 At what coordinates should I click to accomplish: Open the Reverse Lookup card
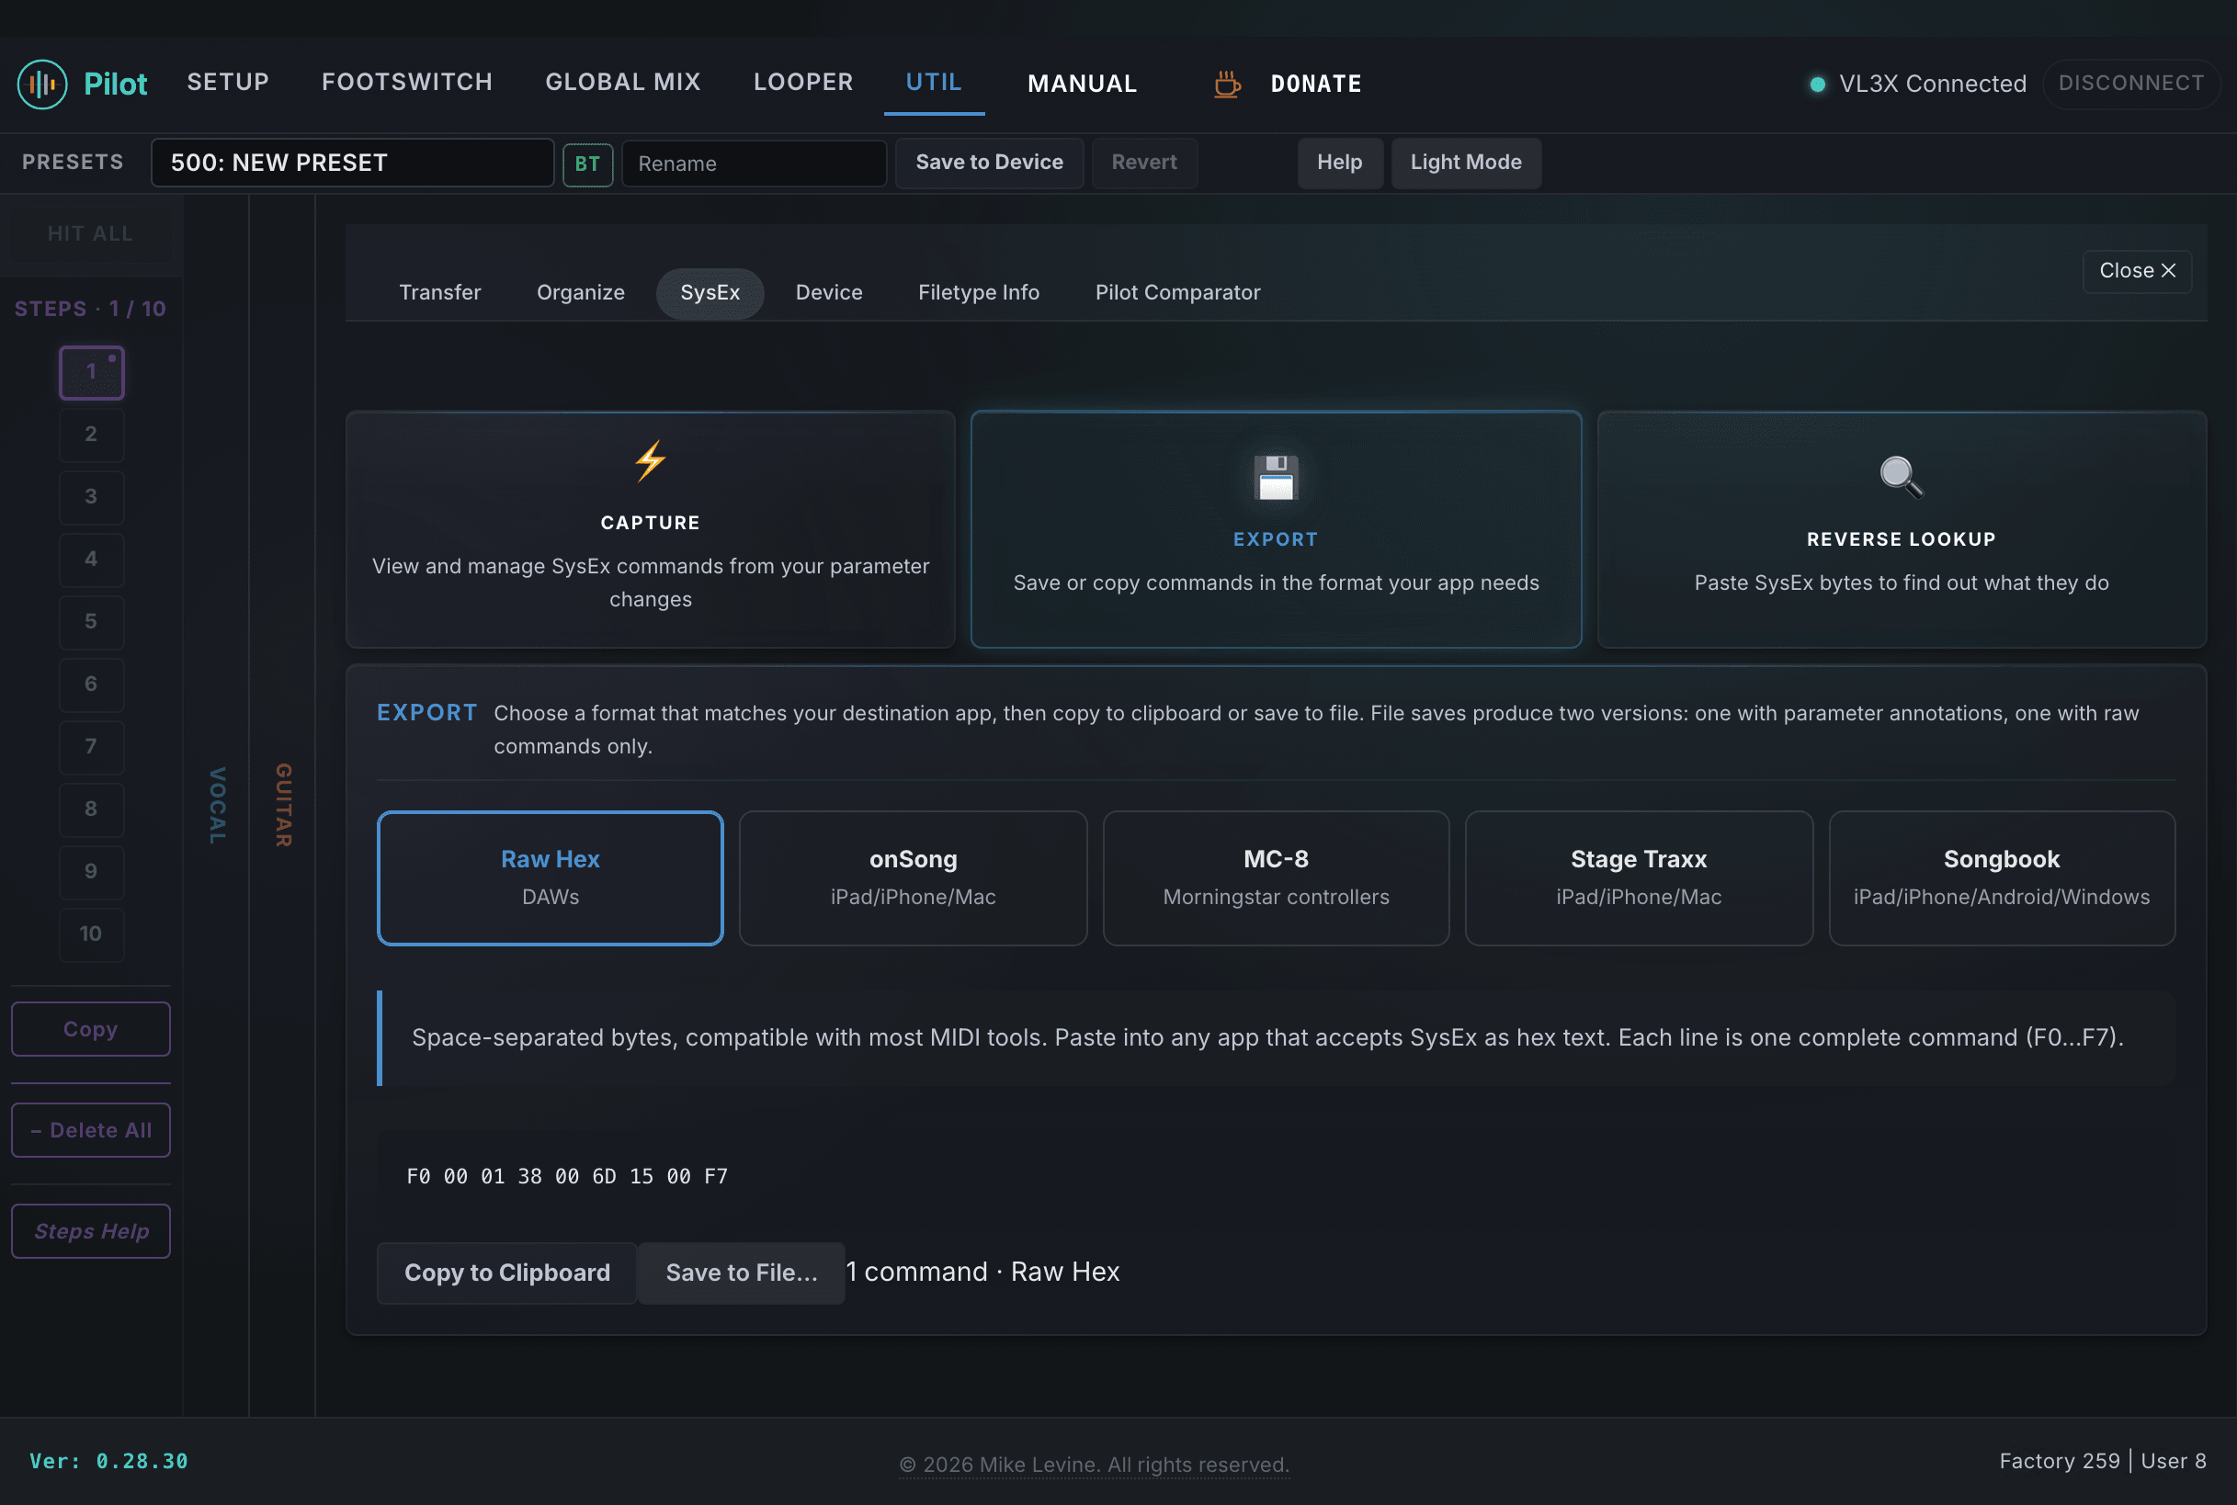point(1901,530)
